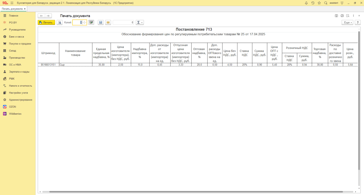The width and height of the screenshot is (364, 195).
Task: Open the notifications bell icon
Action: [306, 3]
